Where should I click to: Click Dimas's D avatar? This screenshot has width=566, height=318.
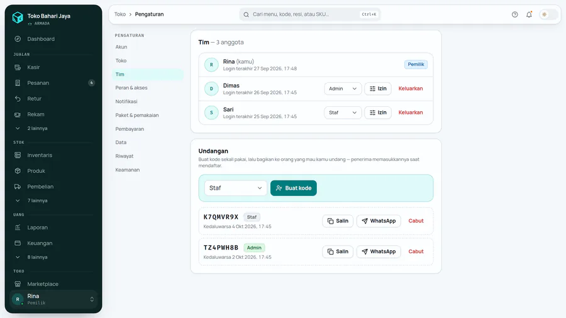point(211,89)
